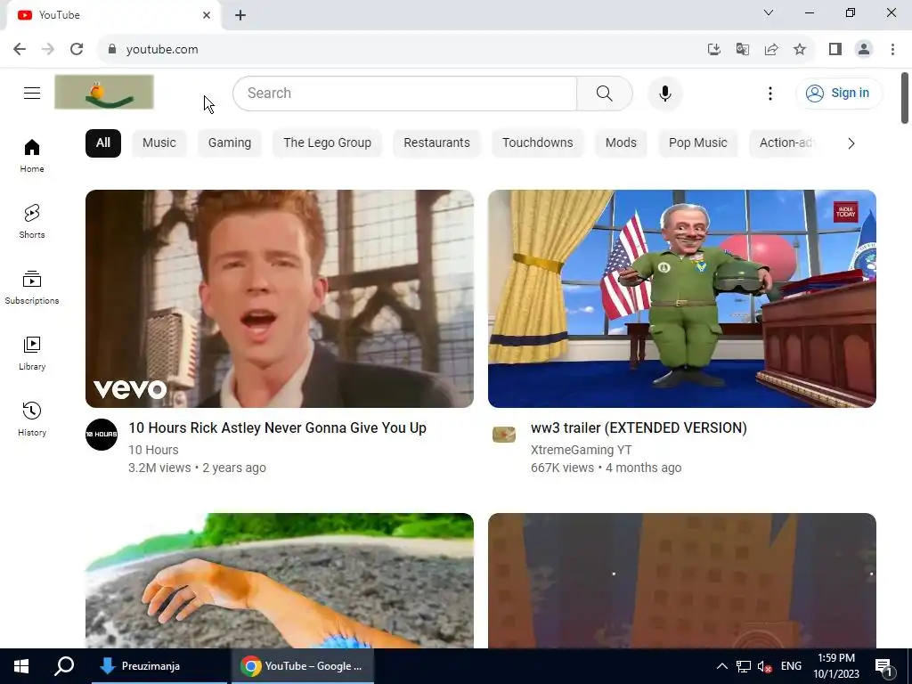Viewport: 912px width, 684px height.
Task: Click the Rick Astley video thumbnail
Action: pos(279,298)
